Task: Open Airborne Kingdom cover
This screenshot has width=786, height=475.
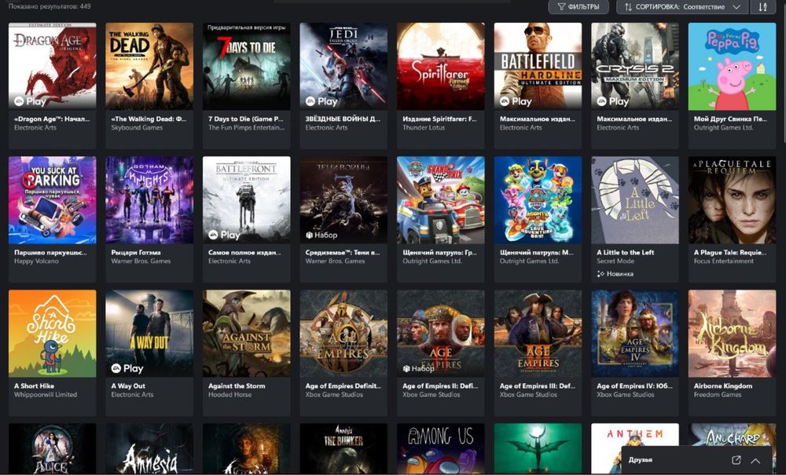Action: click(732, 334)
